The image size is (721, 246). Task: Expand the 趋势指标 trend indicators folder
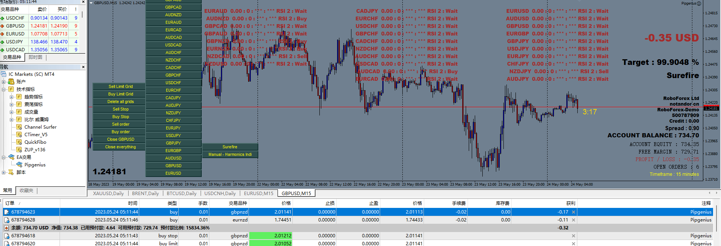click(x=12, y=97)
